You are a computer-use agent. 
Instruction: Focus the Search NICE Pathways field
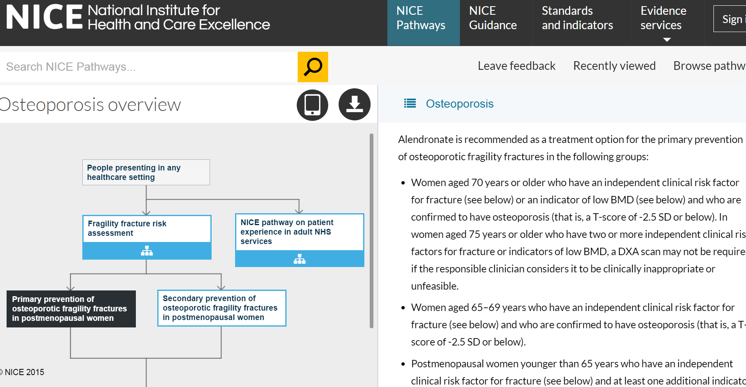click(x=149, y=67)
